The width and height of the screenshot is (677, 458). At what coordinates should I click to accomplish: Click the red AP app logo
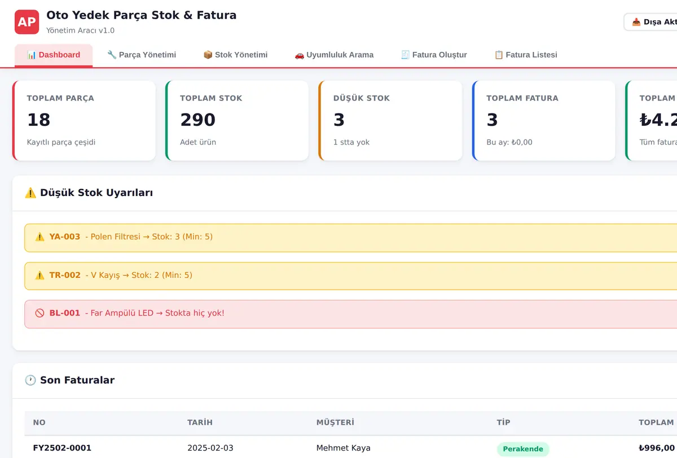pyautogui.click(x=27, y=22)
